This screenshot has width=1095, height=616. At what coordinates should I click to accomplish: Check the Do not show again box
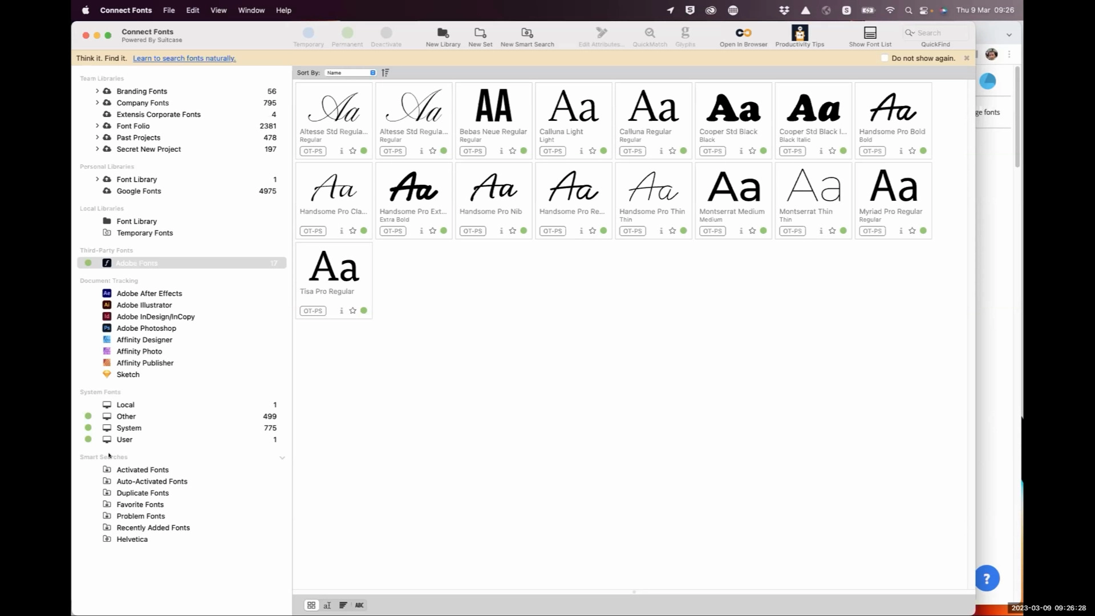885,58
